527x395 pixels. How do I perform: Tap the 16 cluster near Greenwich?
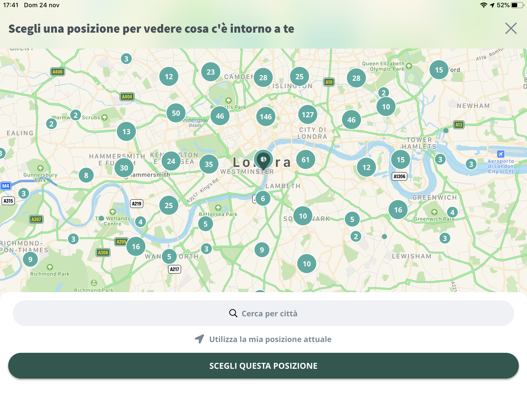coord(398,210)
